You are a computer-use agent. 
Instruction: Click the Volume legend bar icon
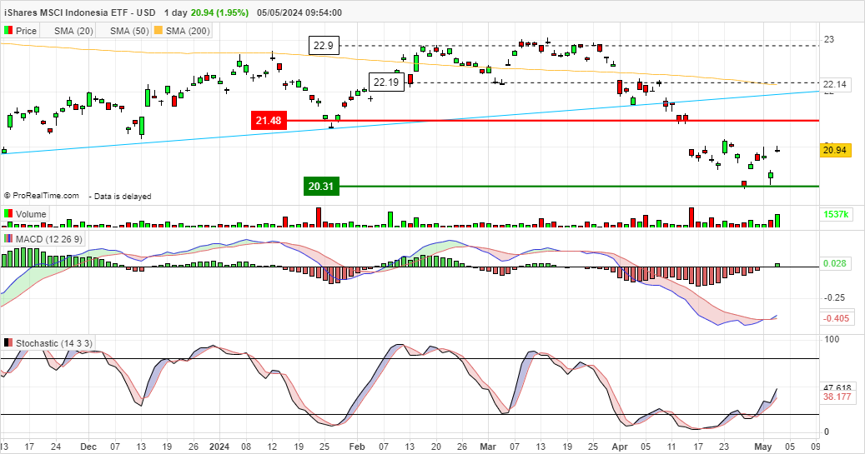click(8, 214)
